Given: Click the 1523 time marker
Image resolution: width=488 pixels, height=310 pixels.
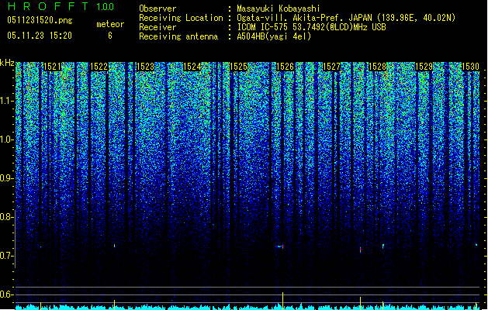Looking at the screenshot, I should (x=145, y=67).
